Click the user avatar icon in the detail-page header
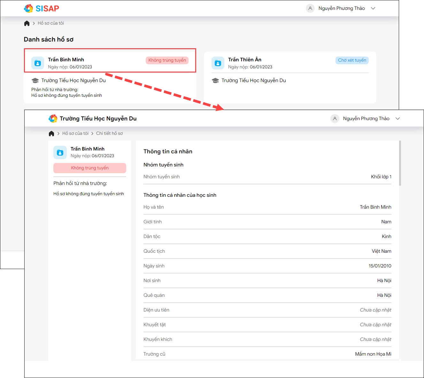424x378 pixels. (335, 119)
